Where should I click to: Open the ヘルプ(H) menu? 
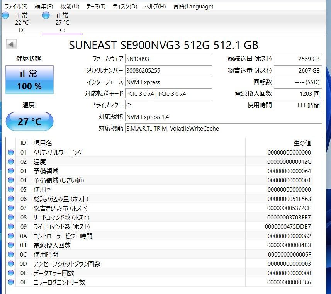click(155, 7)
